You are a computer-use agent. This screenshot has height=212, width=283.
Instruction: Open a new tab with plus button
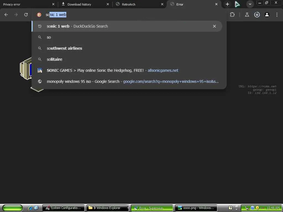[227, 4]
